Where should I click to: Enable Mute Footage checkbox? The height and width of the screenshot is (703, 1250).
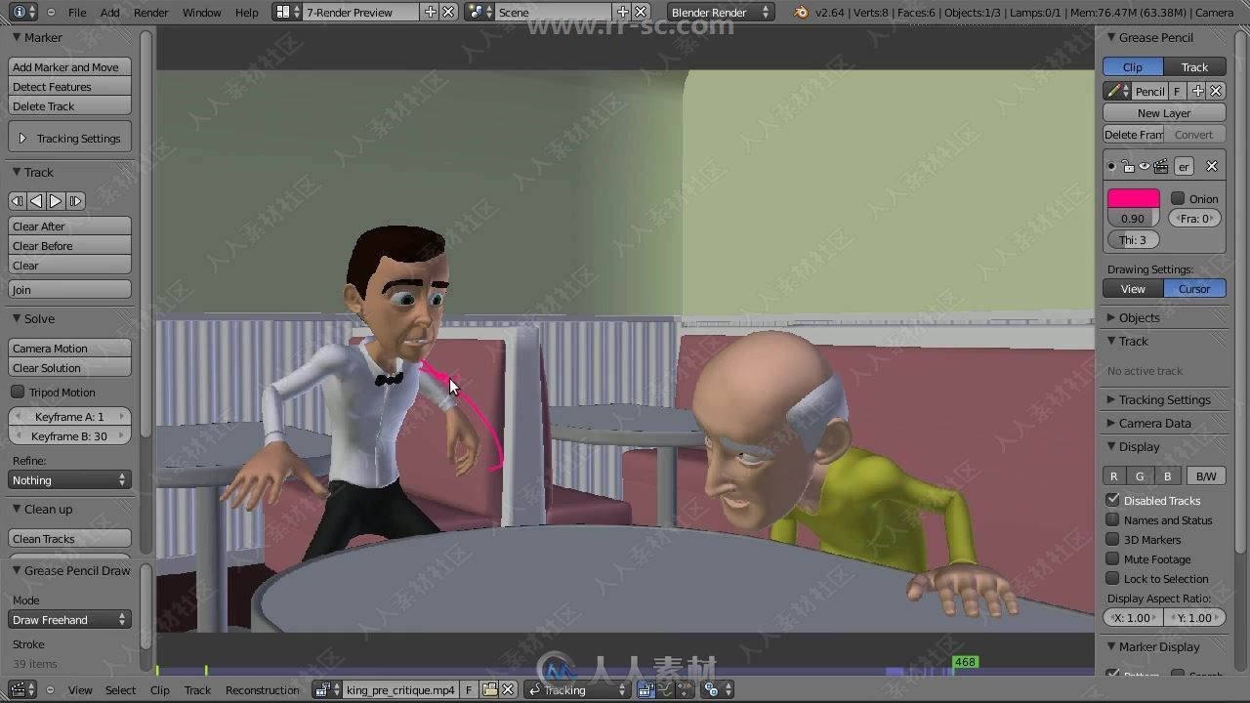[1112, 558]
